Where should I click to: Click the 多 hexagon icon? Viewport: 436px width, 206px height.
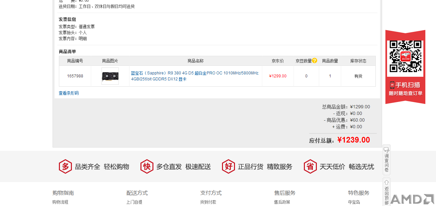pyautogui.click(x=65, y=166)
